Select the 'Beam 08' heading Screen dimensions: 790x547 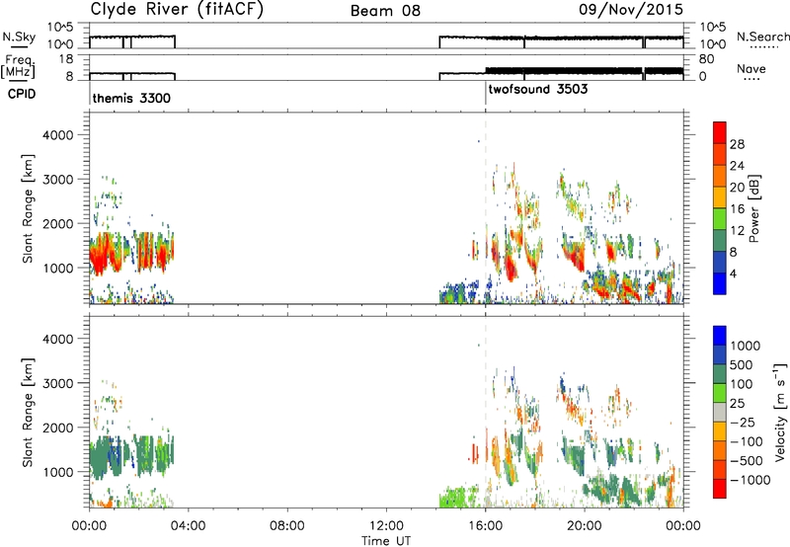[x=385, y=11]
